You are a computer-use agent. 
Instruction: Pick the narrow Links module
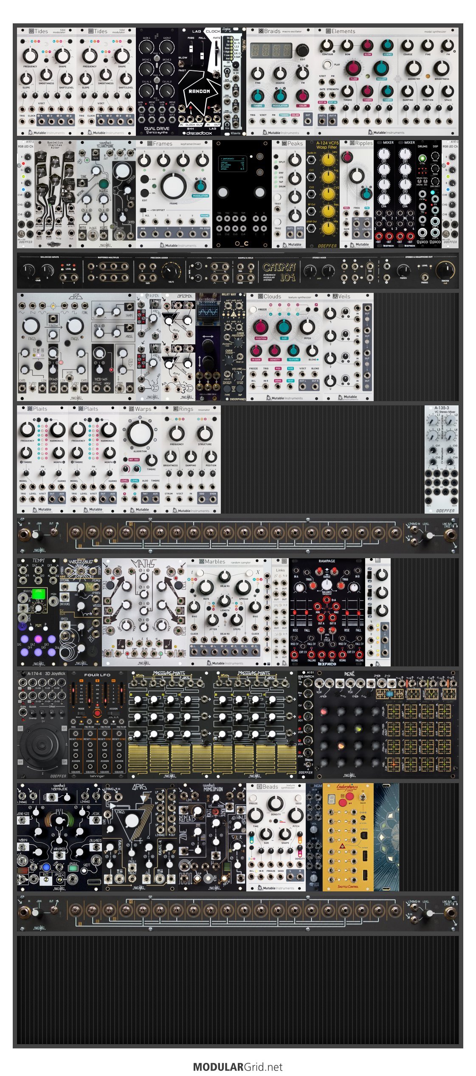pos(280,612)
